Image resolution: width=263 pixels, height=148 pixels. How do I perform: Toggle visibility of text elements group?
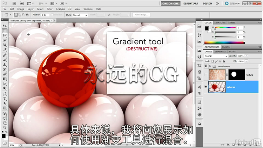click(x=206, y=66)
